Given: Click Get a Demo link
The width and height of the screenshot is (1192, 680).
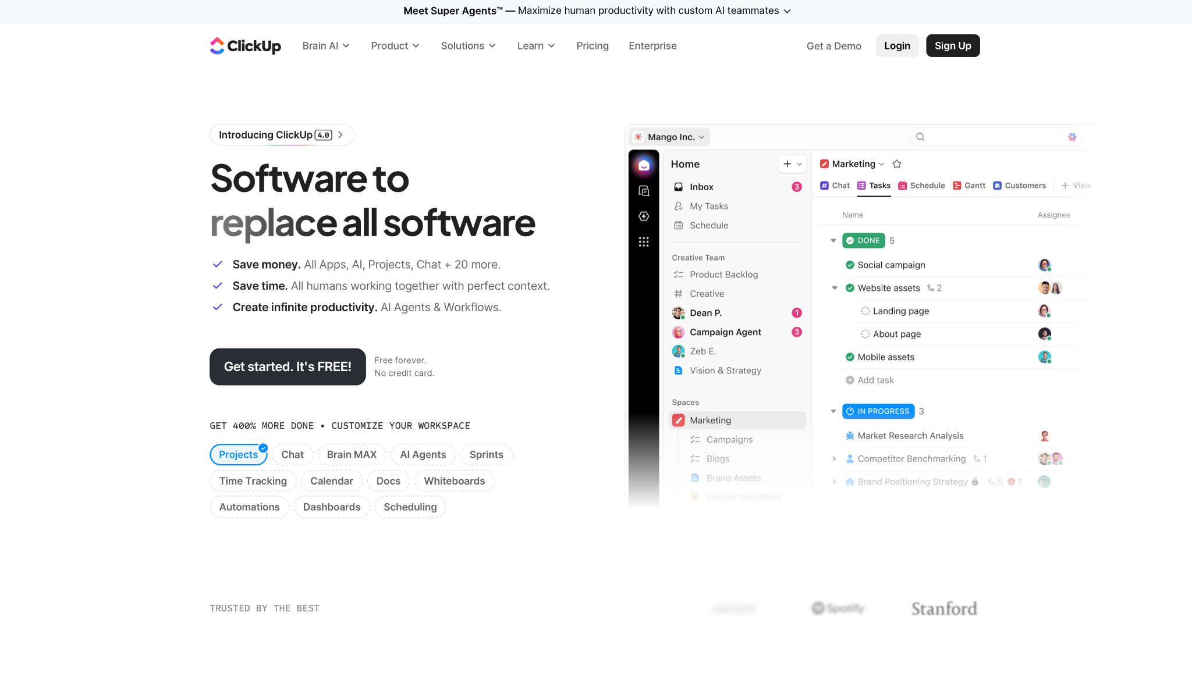Looking at the screenshot, I should coord(833,46).
